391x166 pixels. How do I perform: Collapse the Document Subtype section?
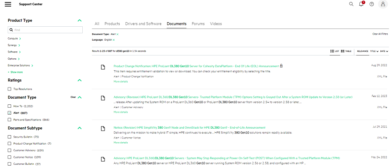pos(79,128)
